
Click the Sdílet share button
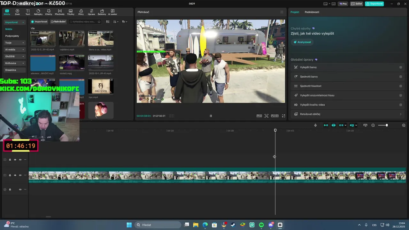point(357,4)
